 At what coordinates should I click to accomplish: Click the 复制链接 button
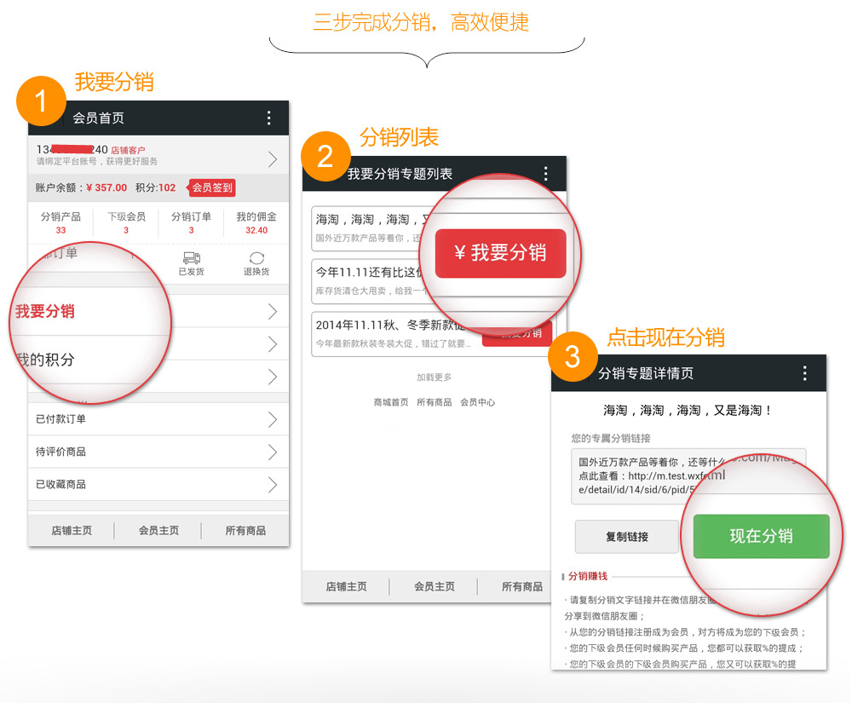626,537
